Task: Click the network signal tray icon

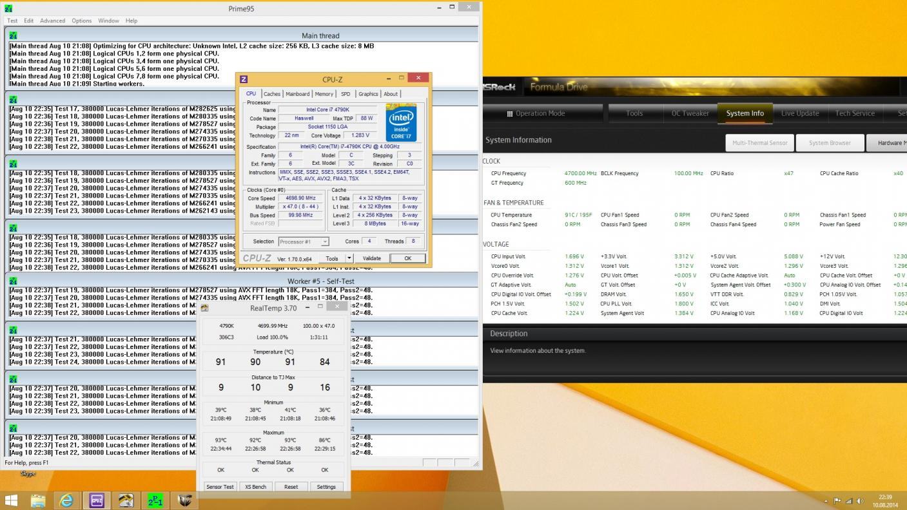Action: [x=848, y=501]
